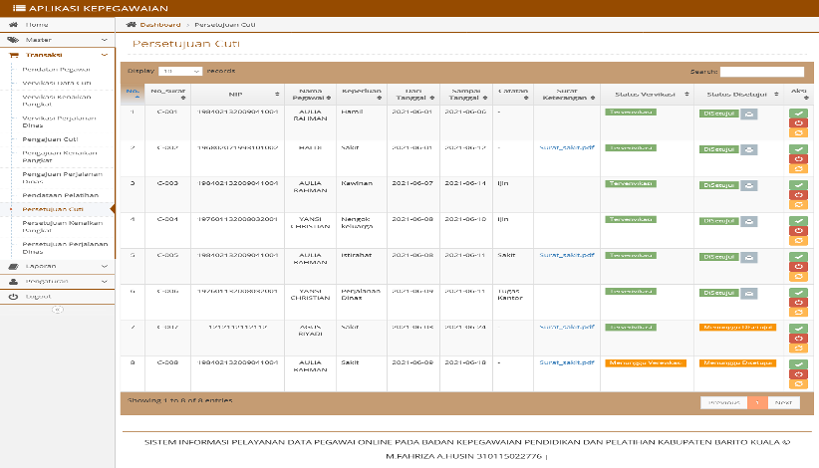Click red power icon in row C-006
Screen dimensions: 819x468
pyautogui.click(x=798, y=303)
